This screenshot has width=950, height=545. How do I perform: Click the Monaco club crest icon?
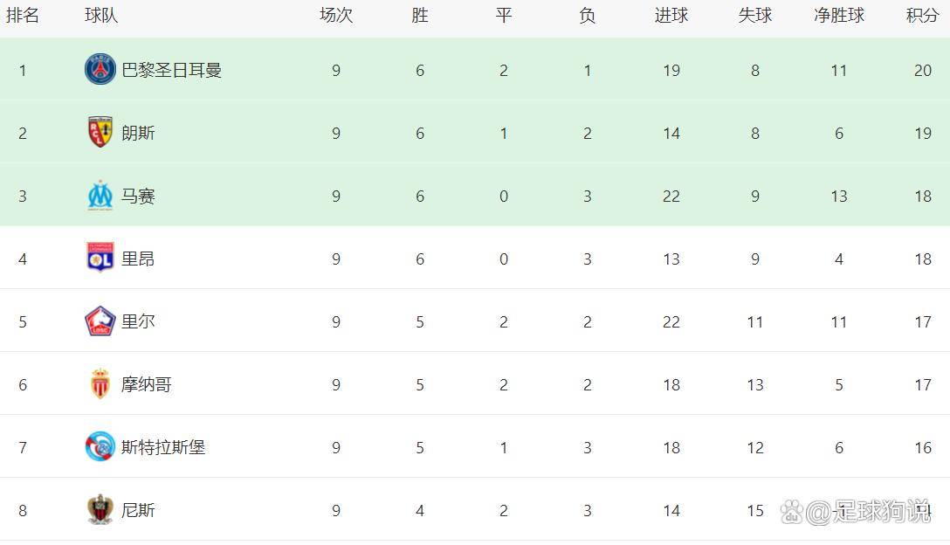pyautogui.click(x=100, y=384)
